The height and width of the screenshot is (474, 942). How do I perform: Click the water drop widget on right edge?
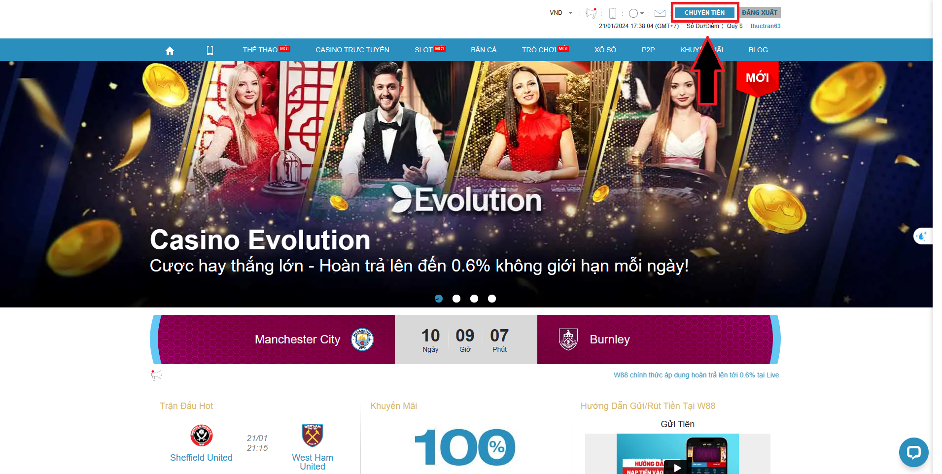click(x=922, y=236)
